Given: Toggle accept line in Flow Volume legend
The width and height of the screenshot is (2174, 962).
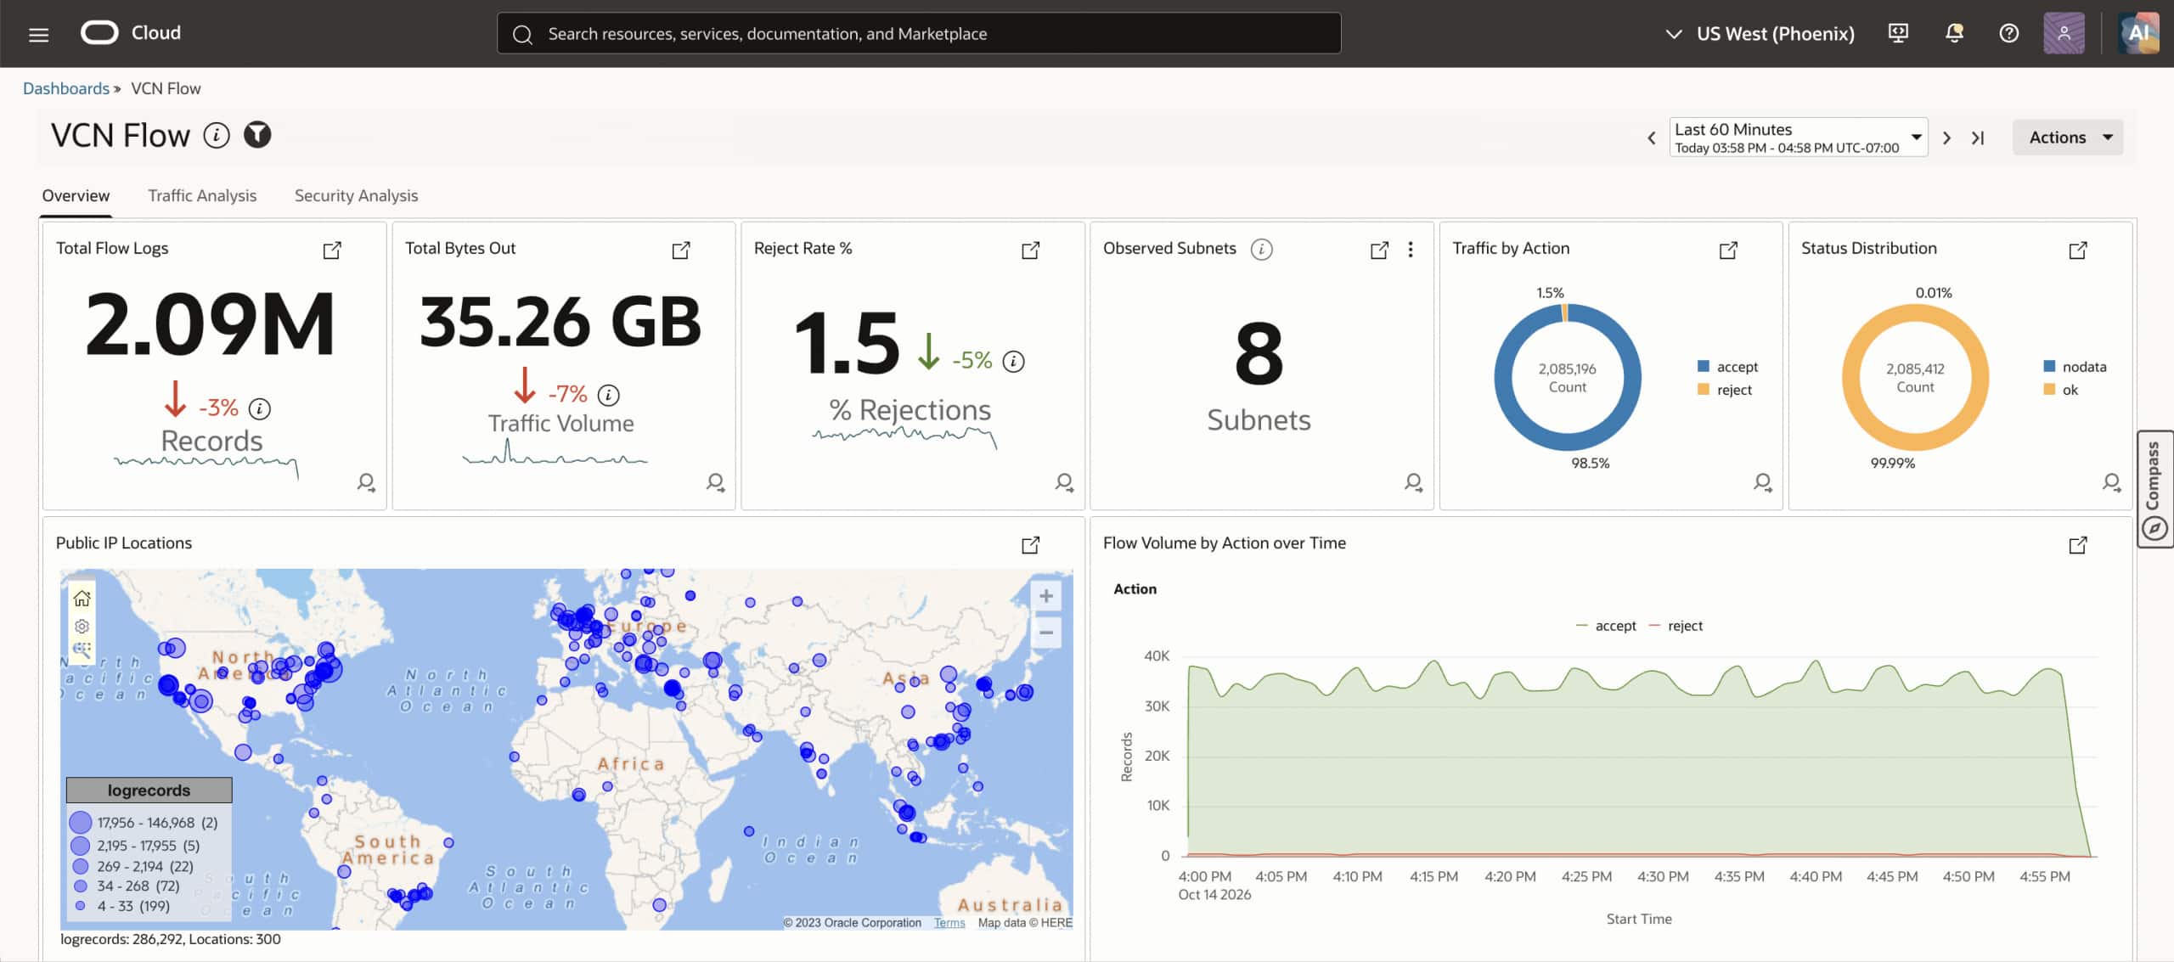Looking at the screenshot, I should click(x=1605, y=626).
